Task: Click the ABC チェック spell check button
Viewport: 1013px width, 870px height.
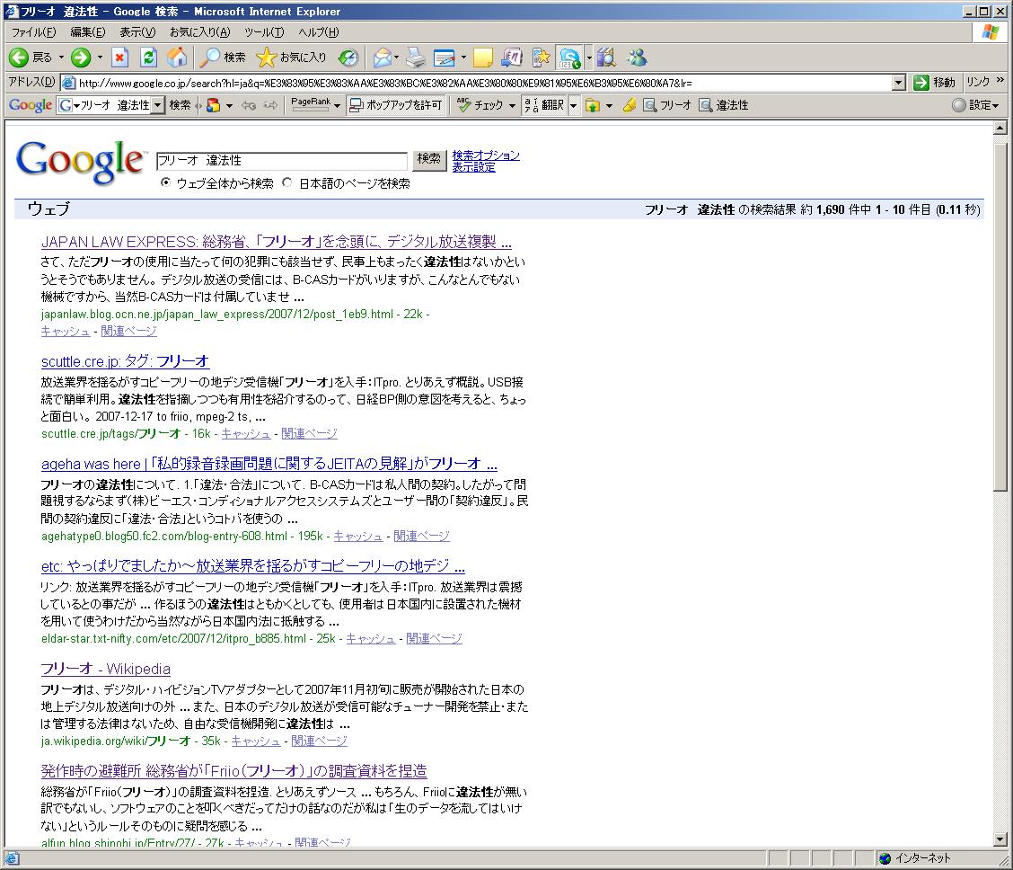Action: [x=480, y=105]
